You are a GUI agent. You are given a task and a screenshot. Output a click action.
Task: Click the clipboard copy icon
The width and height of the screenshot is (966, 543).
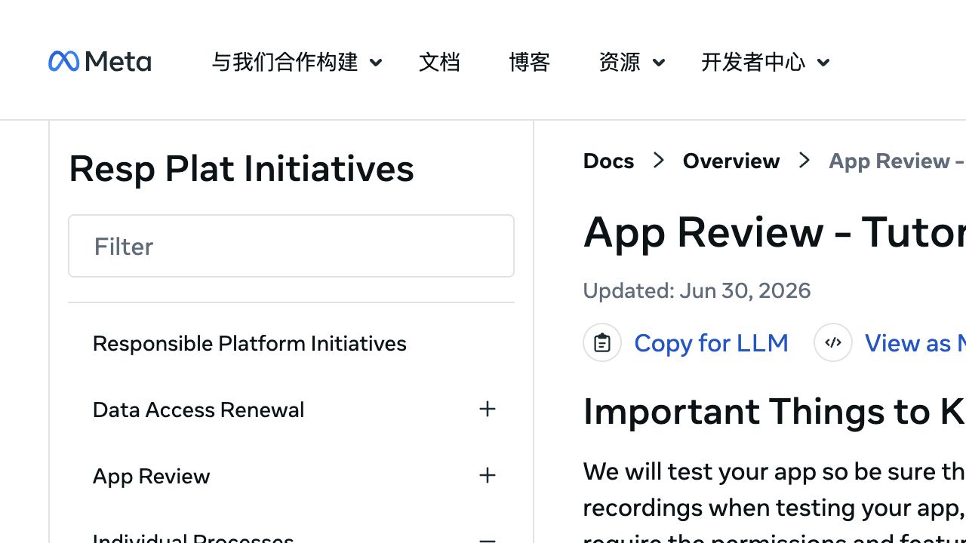(x=602, y=342)
